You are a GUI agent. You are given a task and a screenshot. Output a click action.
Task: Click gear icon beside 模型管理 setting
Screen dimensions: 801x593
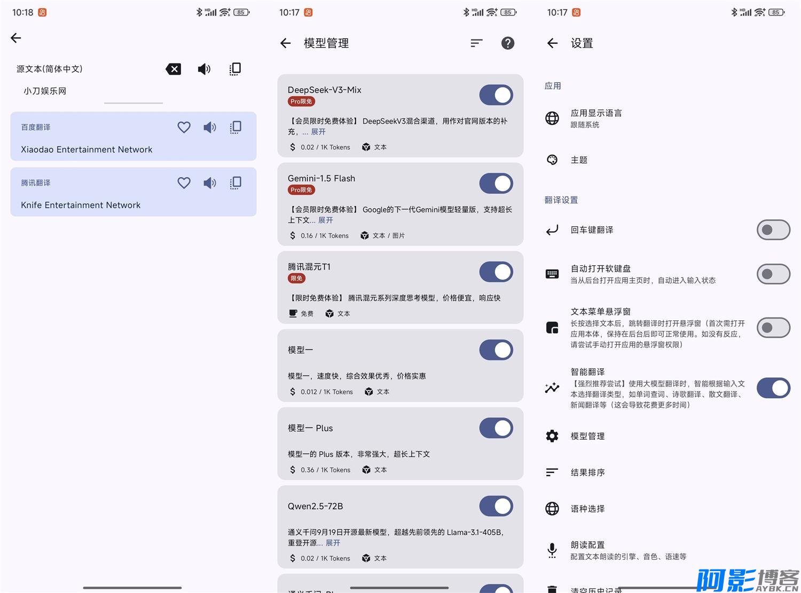click(552, 436)
